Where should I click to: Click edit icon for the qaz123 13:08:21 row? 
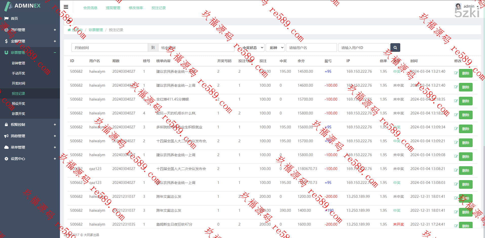456,170
